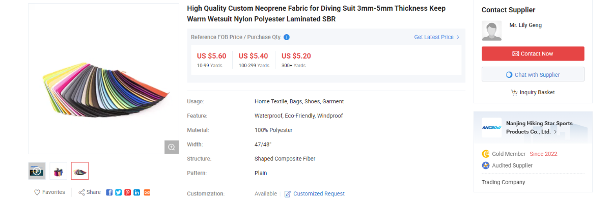Select the video thumbnail

37,171
